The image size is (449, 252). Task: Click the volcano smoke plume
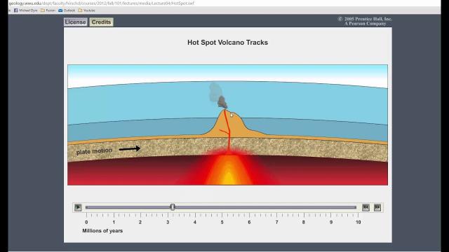click(x=217, y=96)
